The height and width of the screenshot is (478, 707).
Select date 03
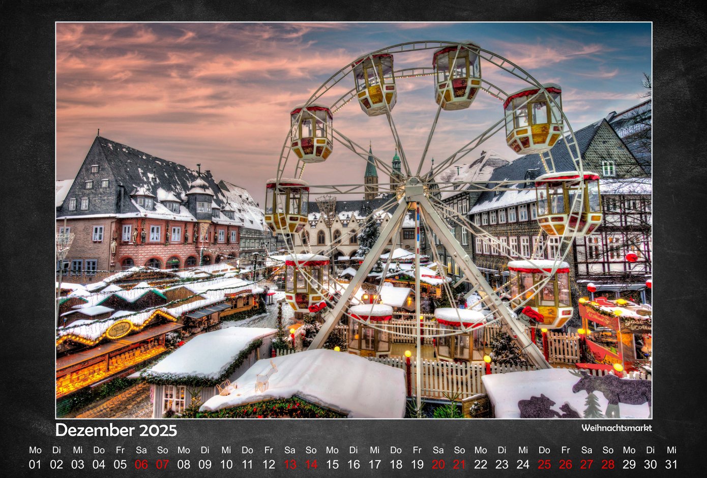(x=78, y=464)
